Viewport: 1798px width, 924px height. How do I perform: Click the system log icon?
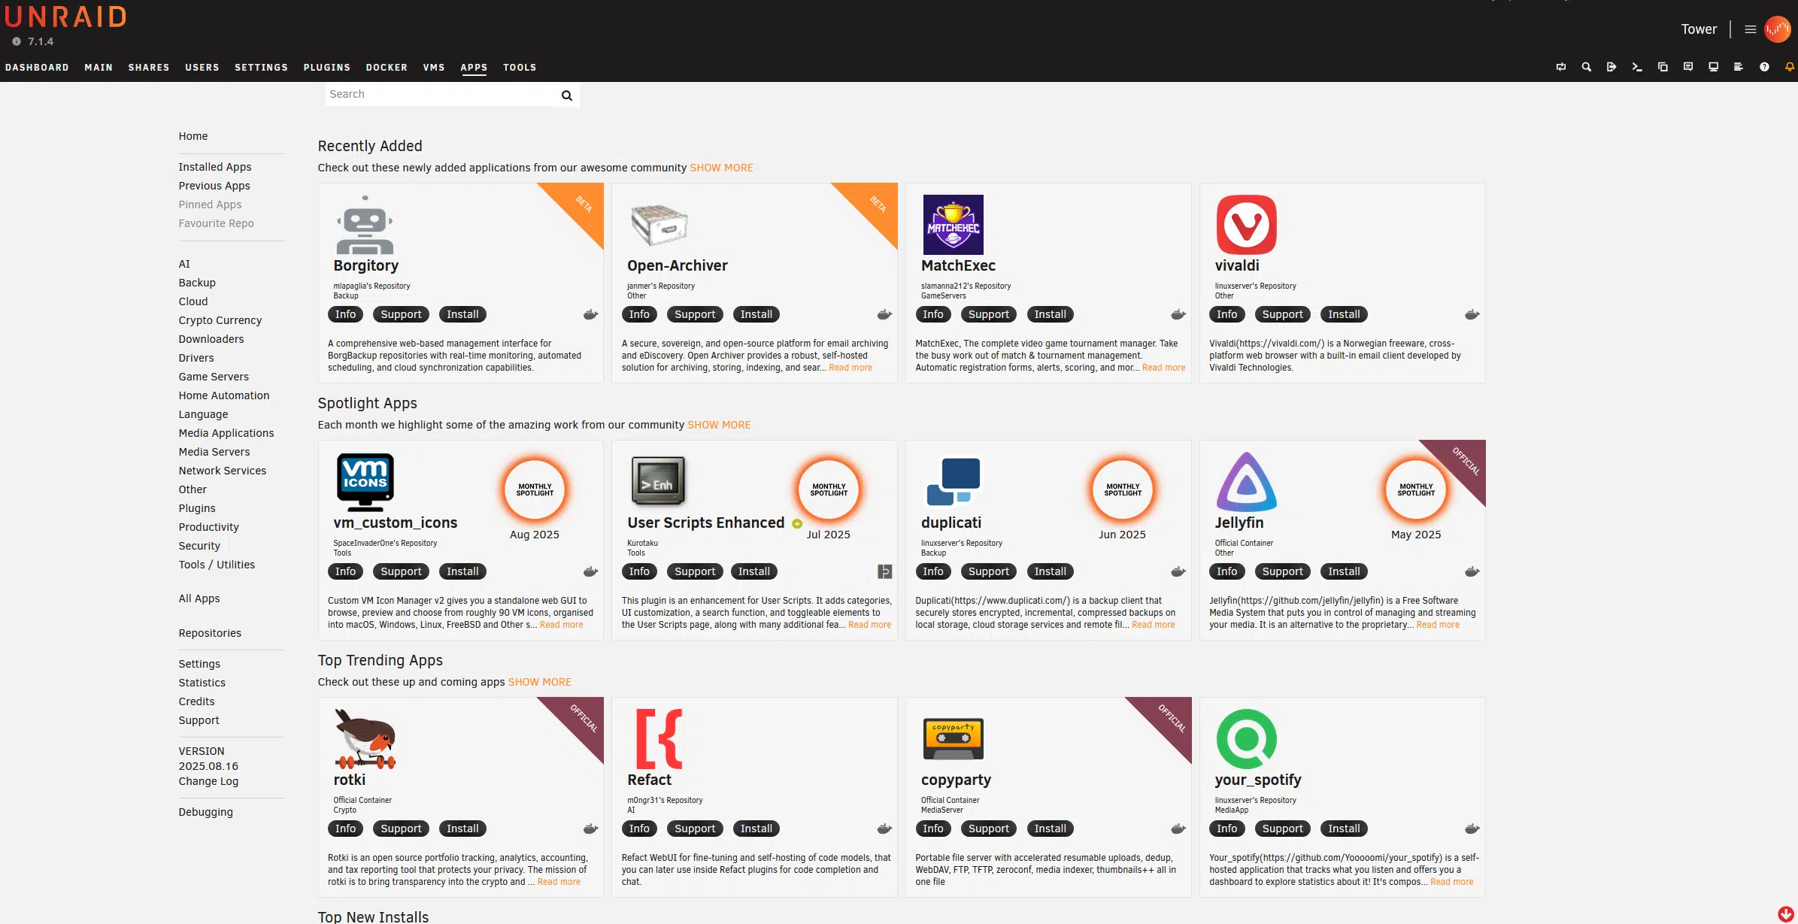click(1739, 67)
